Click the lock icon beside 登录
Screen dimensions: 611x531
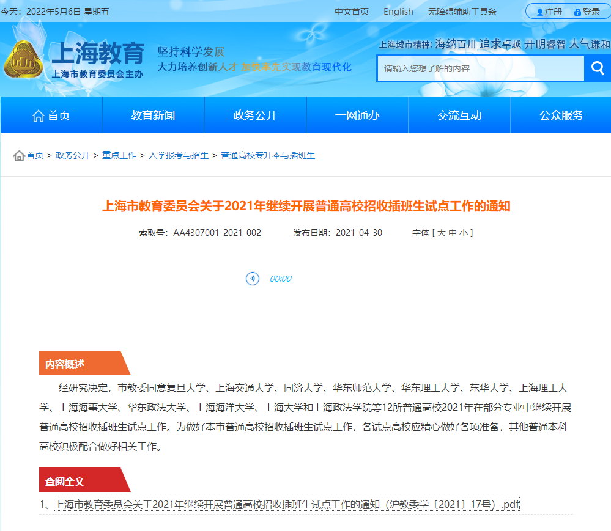(577, 12)
